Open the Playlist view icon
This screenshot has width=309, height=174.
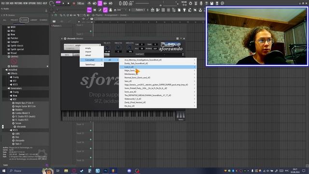click(x=153, y=10)
